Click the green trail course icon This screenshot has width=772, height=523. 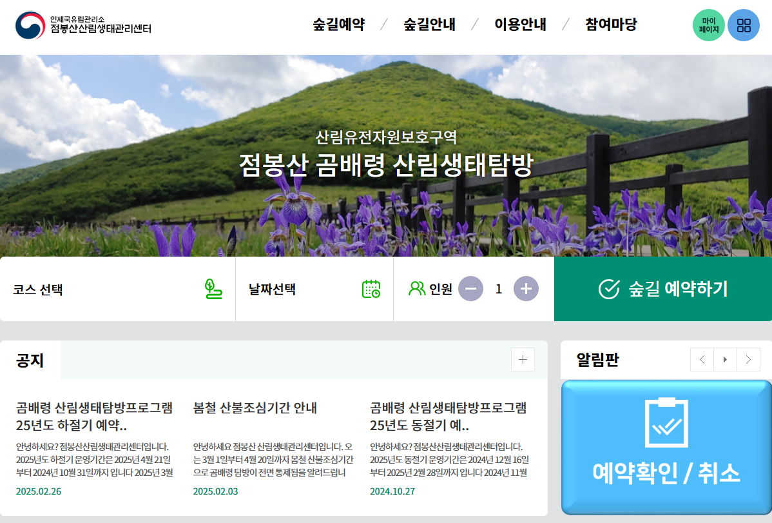click(x=213, y=289)
